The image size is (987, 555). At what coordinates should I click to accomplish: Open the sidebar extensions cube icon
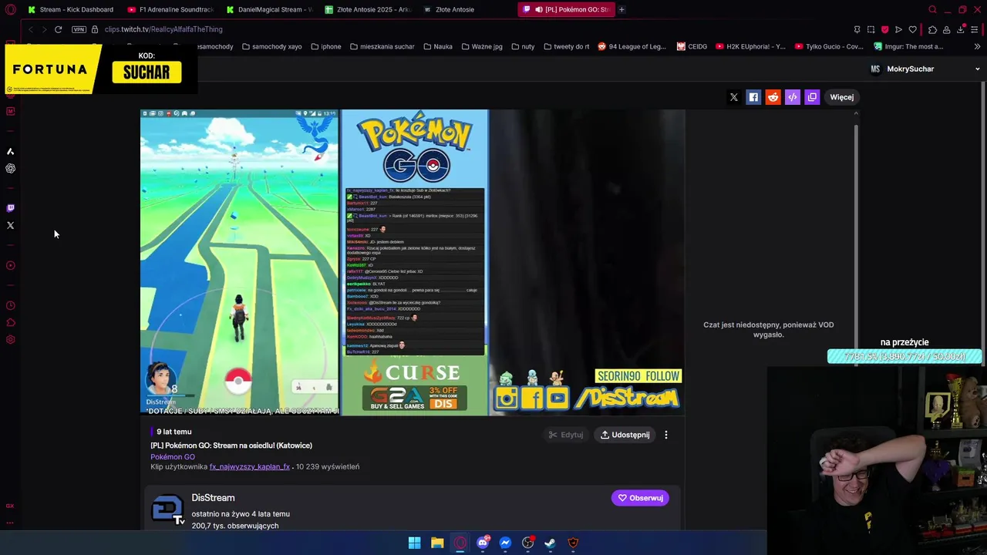click(x=11, y=322)
